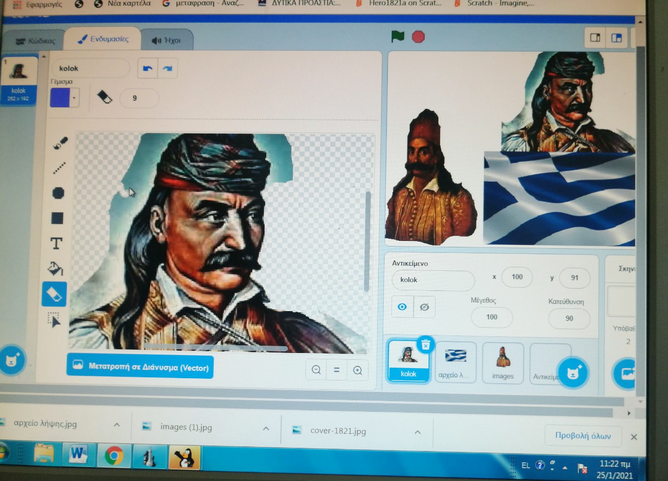Edit the eraser size value 9

(139, 98)
